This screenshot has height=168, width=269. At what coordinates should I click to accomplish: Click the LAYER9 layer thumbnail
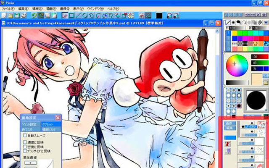coord(261,125)
